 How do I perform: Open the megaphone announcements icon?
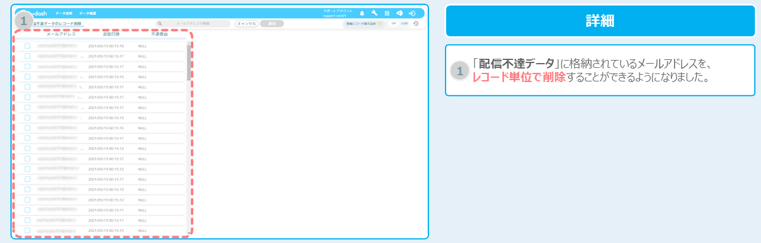(x=400, y=13)
